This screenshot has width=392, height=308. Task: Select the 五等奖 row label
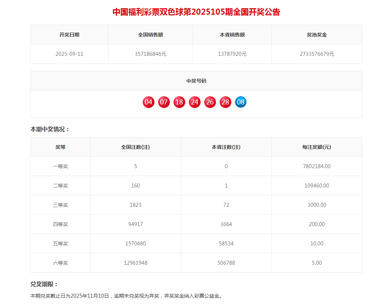coord(60,244)
